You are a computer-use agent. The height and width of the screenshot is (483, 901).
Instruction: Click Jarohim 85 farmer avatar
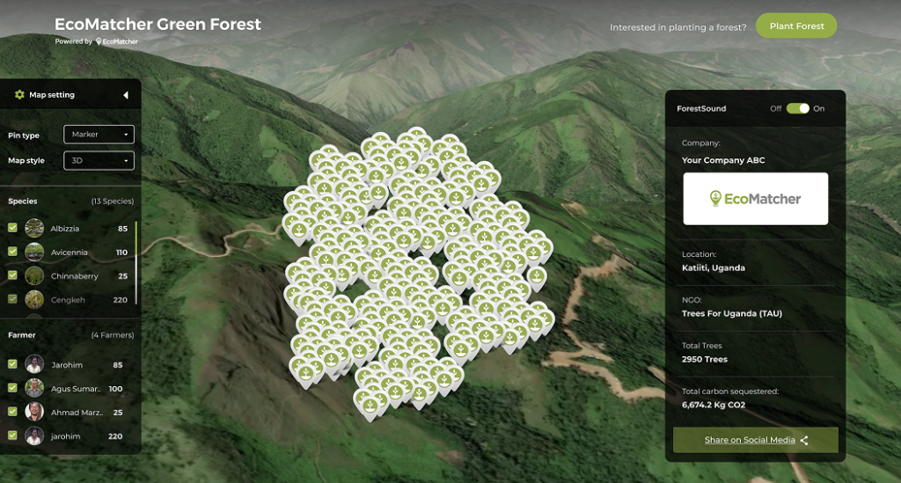(34, 364)
